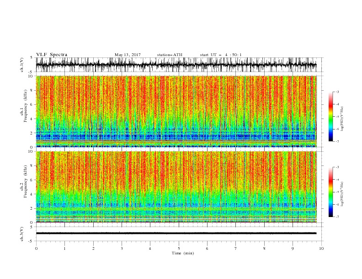Image resolution: width=362 pixels, height=279 pixels.
Task: Click the time axis tick "1"
Action: click(64, 248)
